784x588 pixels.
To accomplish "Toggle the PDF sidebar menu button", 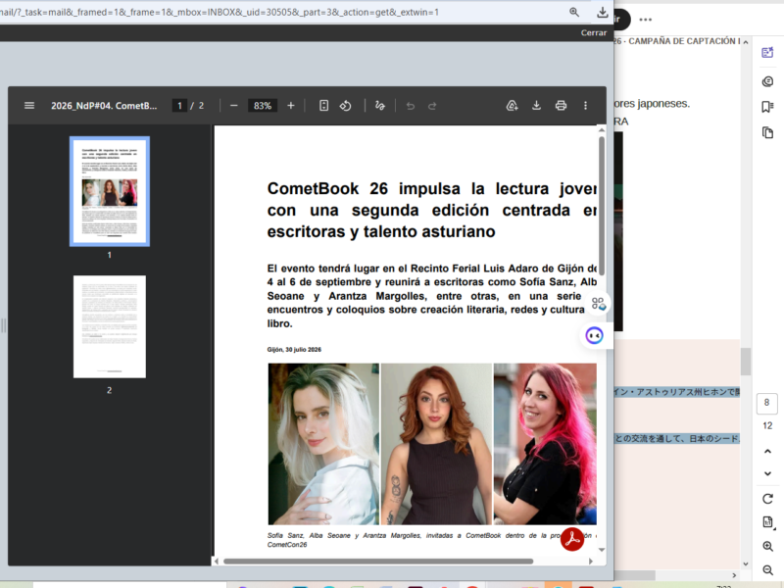I will [29, 106].
